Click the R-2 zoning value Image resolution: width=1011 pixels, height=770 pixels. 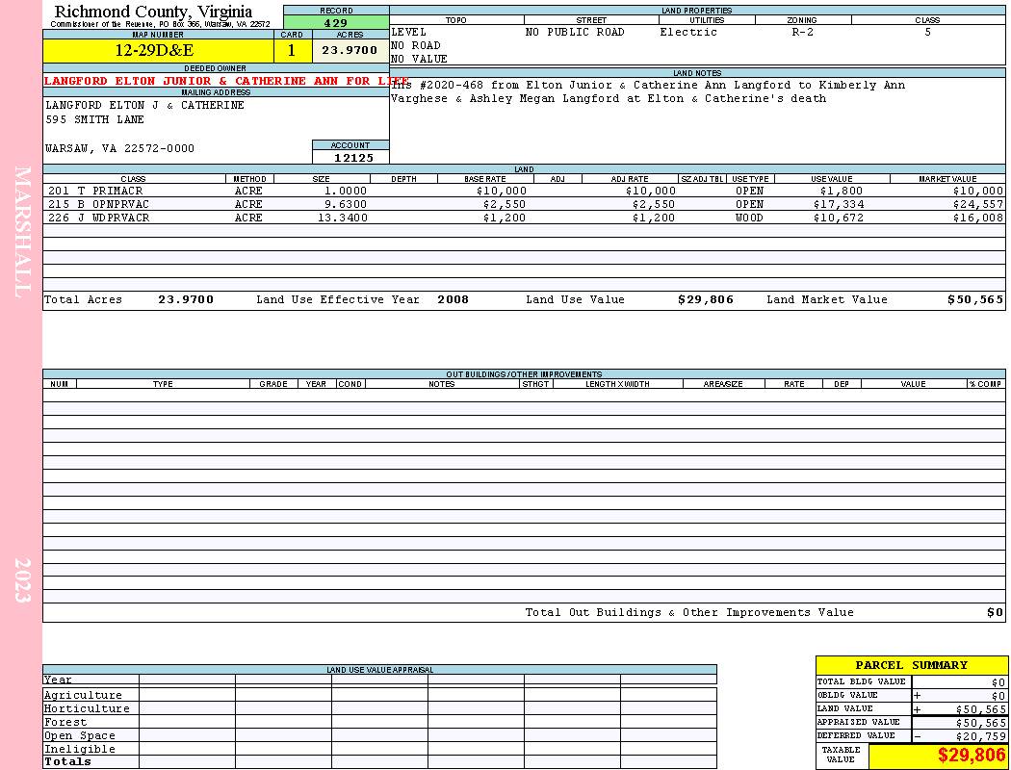pyautogui.click(x=803, y=32)
